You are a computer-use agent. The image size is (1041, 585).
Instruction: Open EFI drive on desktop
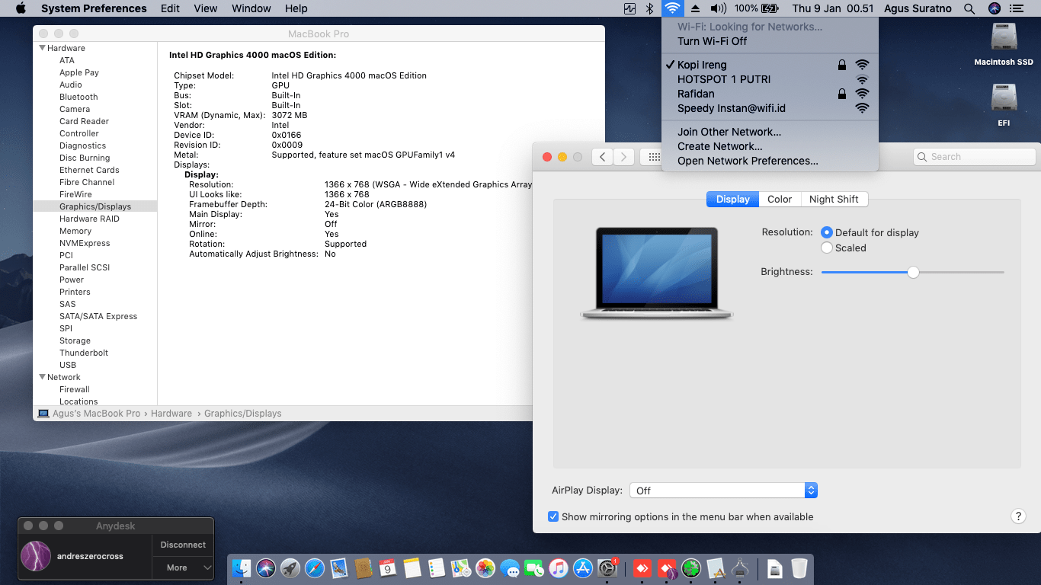point(1004,105)
